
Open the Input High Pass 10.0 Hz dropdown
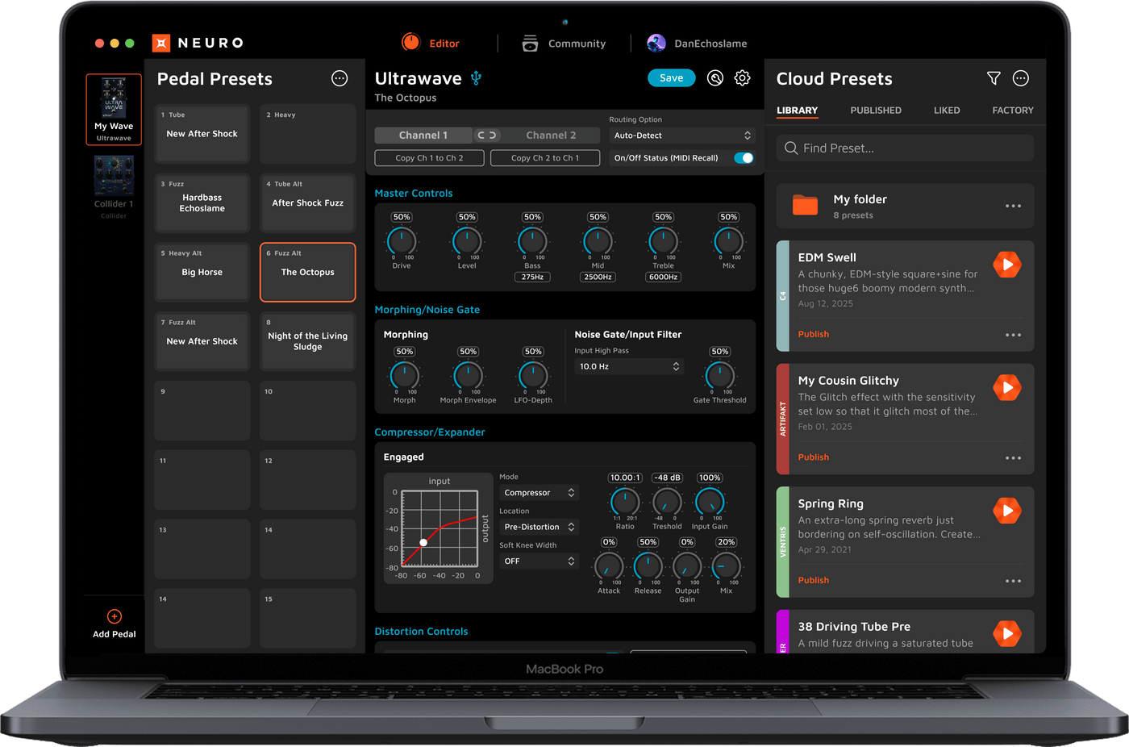[629, 366]
